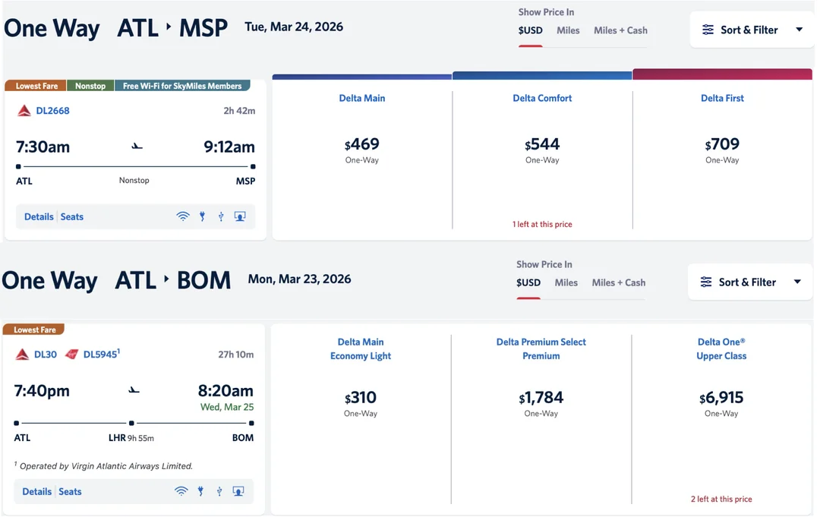Screen dimensions: 820x517
Task: Switch the ATL to MSP prices to Miles
Action: click(x=568, y=30)
